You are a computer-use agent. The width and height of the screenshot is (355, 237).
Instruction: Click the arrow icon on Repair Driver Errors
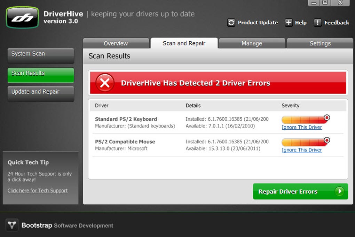339,192
